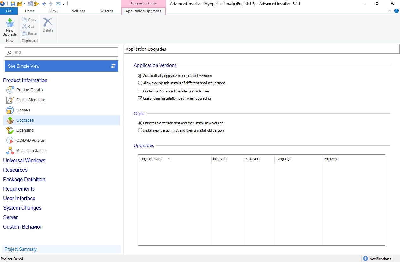Click the Licensing key icon

(x=10, y=130)
